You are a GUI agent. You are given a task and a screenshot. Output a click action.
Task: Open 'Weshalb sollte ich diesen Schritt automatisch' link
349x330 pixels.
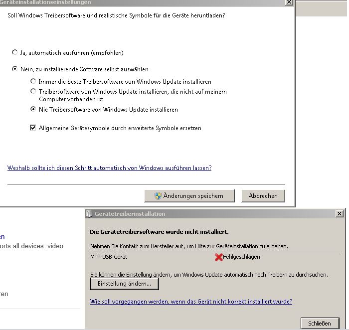pos(109,168)
